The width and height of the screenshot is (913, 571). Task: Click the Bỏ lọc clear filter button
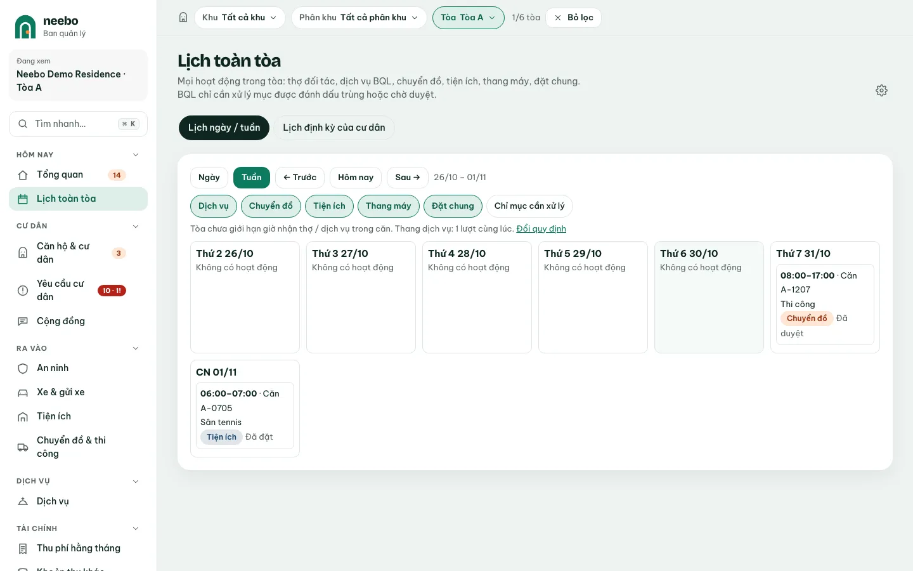(x=573, y=18)
